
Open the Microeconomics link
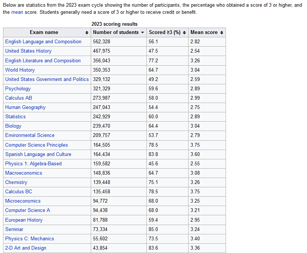[x=23, y=201]
